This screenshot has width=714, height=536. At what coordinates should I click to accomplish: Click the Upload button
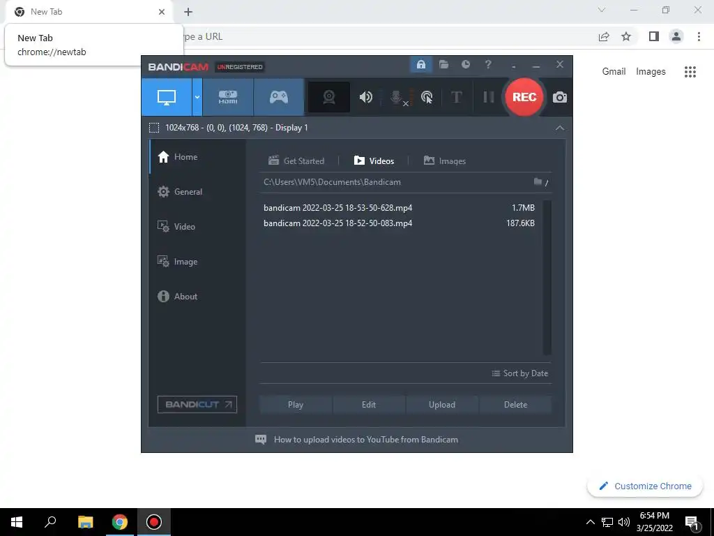(441, 405)
